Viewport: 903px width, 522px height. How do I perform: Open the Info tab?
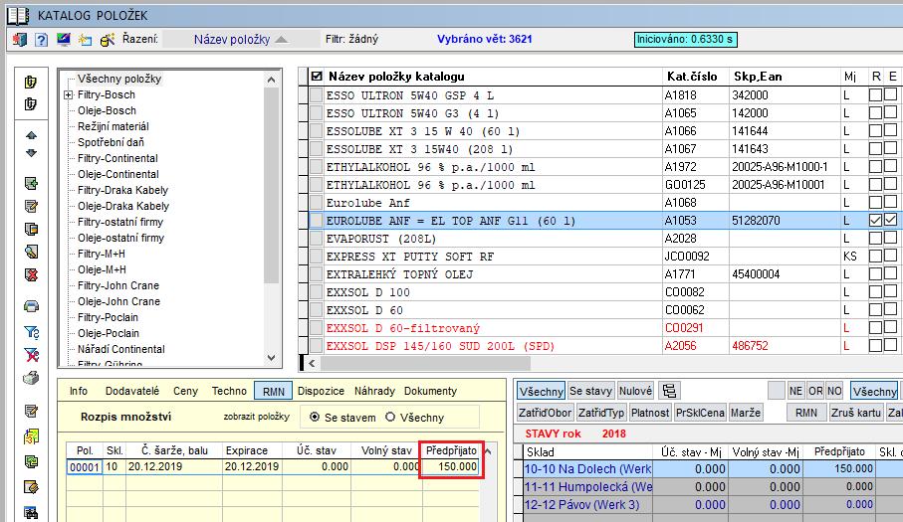tap(79, 391)
